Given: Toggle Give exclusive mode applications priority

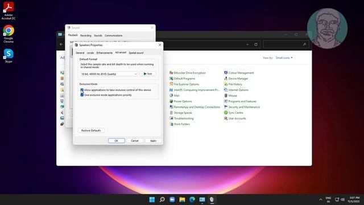Looking at the screenshot, I should (82, 95).
